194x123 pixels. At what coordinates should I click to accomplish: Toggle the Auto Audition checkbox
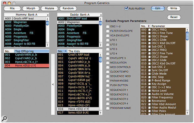(126, 8)
